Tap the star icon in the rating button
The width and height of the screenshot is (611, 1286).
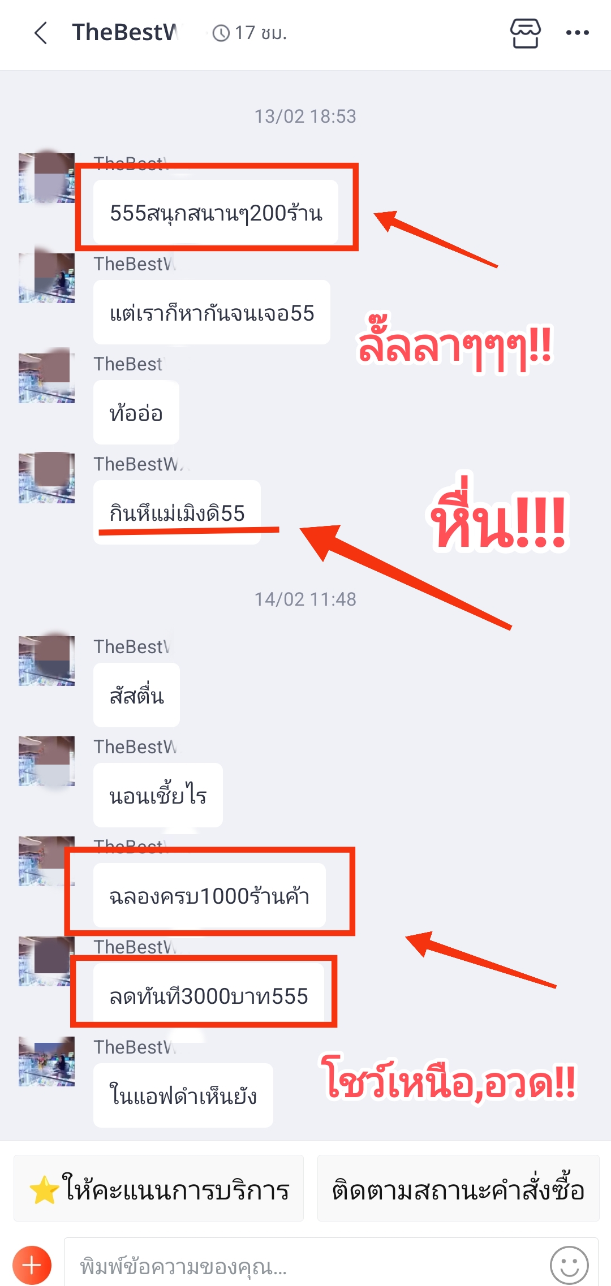click(44, 1190)
